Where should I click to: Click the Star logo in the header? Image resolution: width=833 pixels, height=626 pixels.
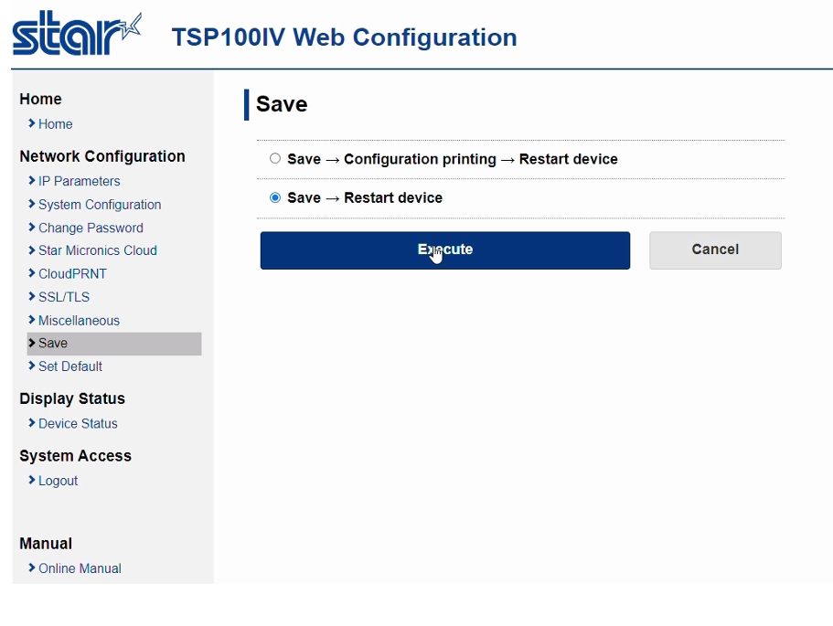pos(77,34)
